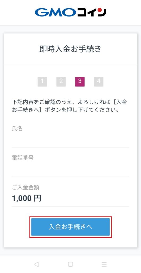Image resolution: width=141 pixels, height=273 pixels.
Task: Tap the 氏名 label text
Action: 17,129
